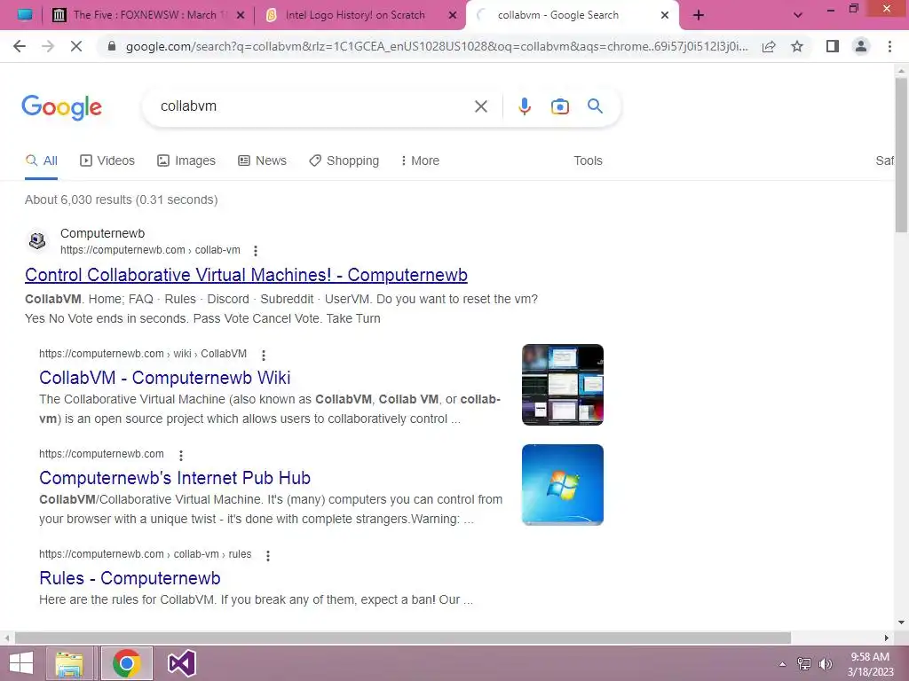
Task: Open CollabVM - Computernewb Wiki link
Action: click(x=164, y=378)
